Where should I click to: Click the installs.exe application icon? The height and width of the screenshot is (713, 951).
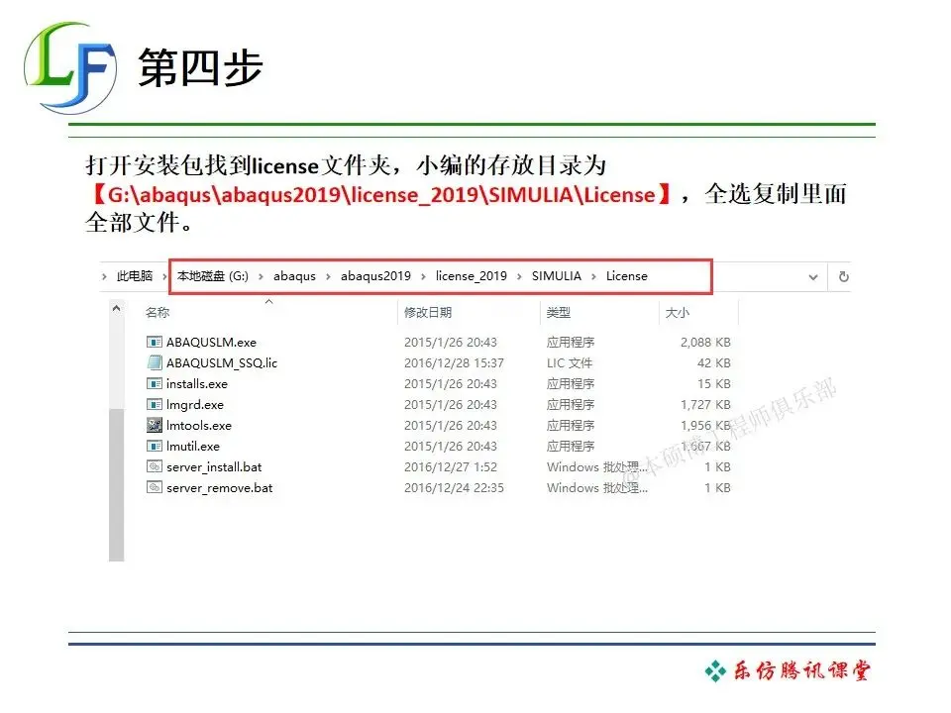coord(155,384)
